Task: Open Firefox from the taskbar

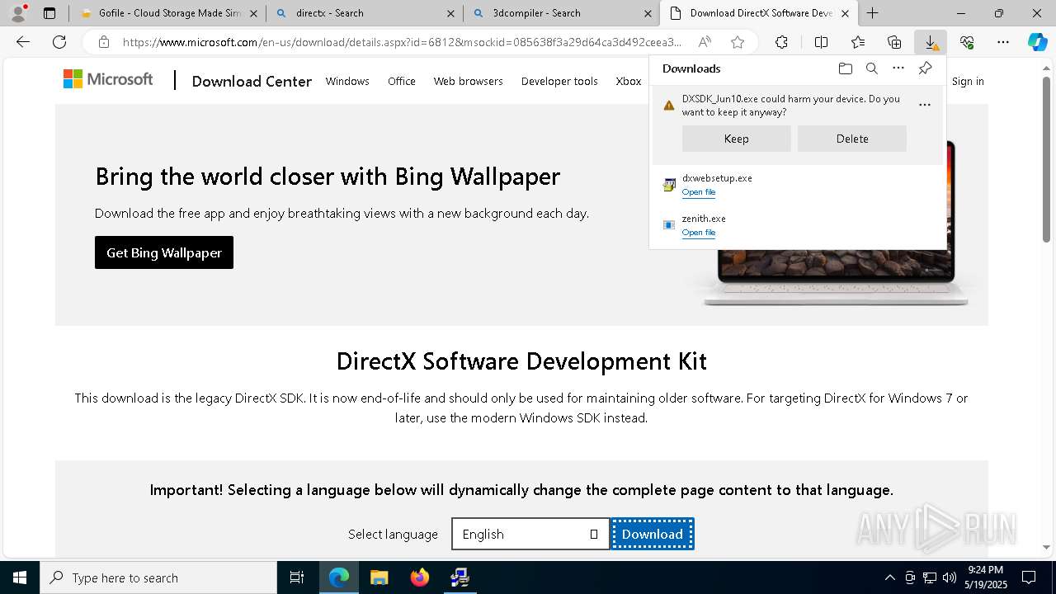Action: (x=420, y=577)
